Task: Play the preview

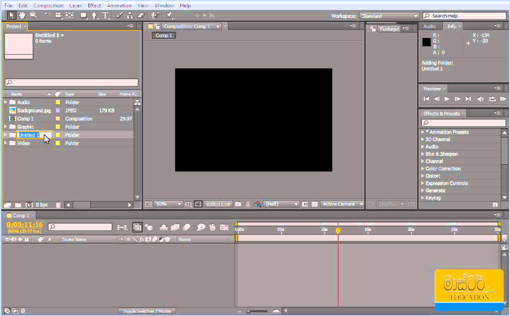Action: click(447, 99)
